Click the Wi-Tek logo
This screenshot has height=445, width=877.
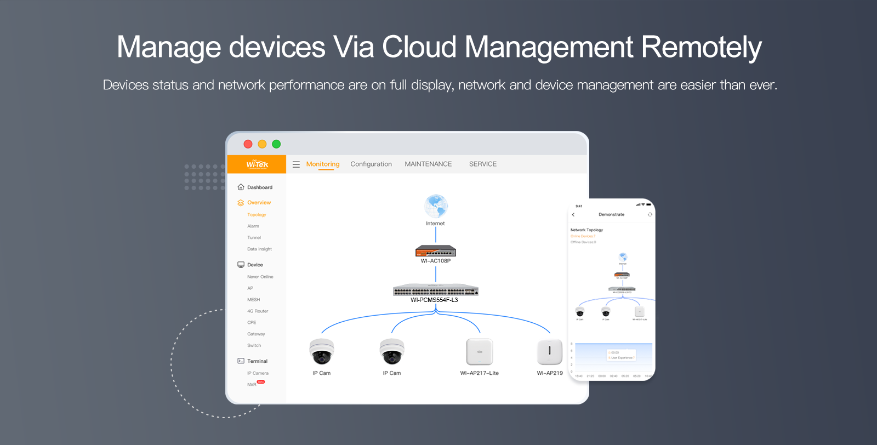point(257,164)
